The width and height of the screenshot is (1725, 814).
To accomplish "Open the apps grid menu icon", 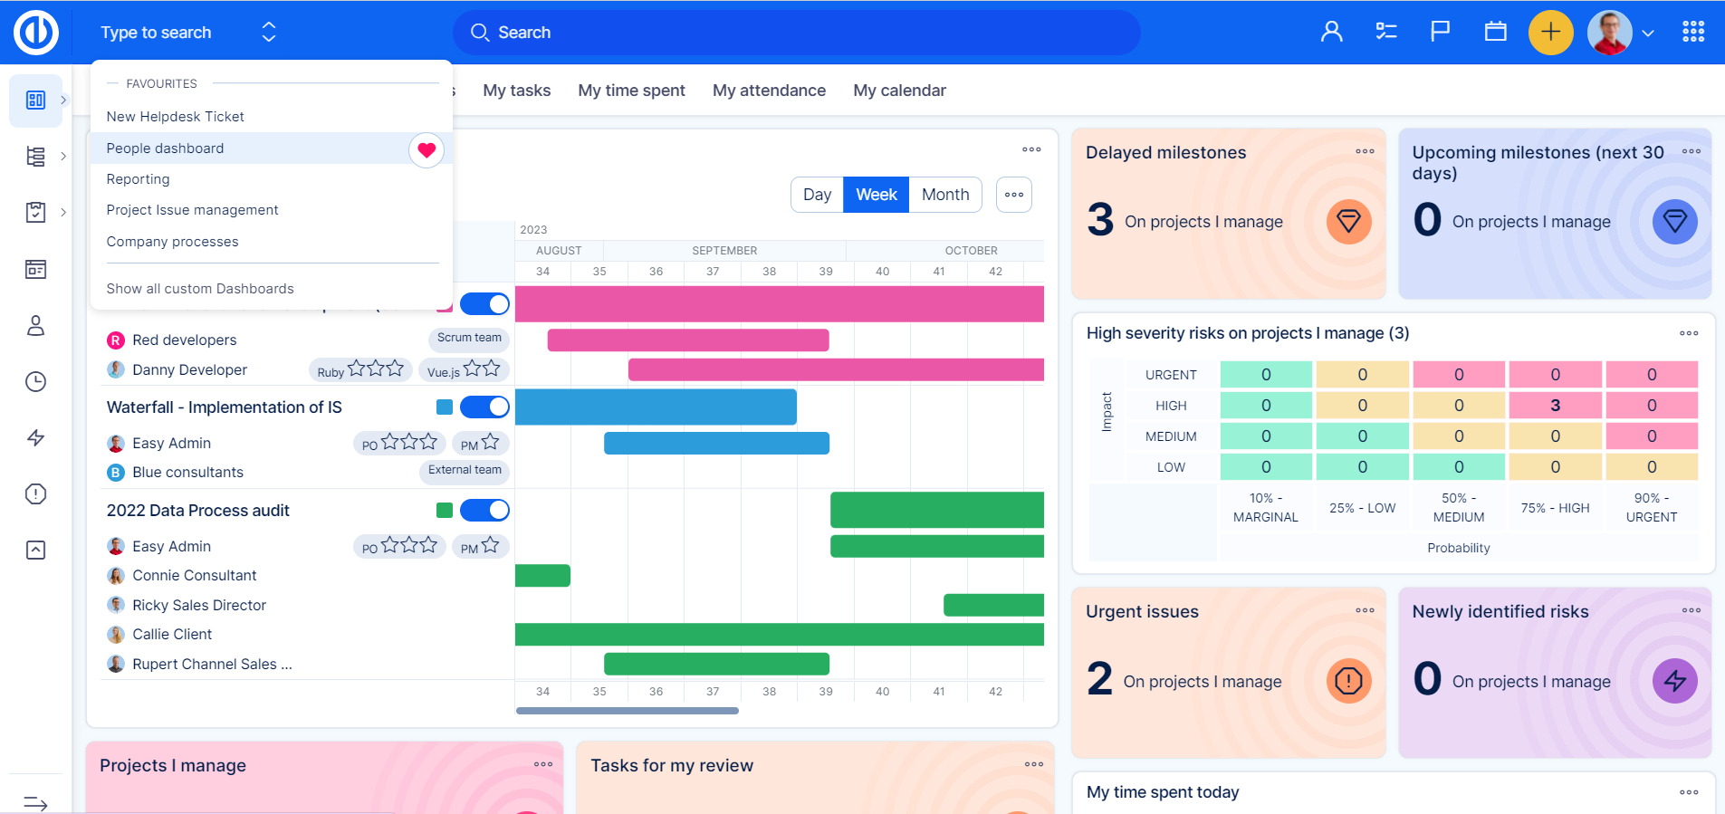I will 1692,33.
